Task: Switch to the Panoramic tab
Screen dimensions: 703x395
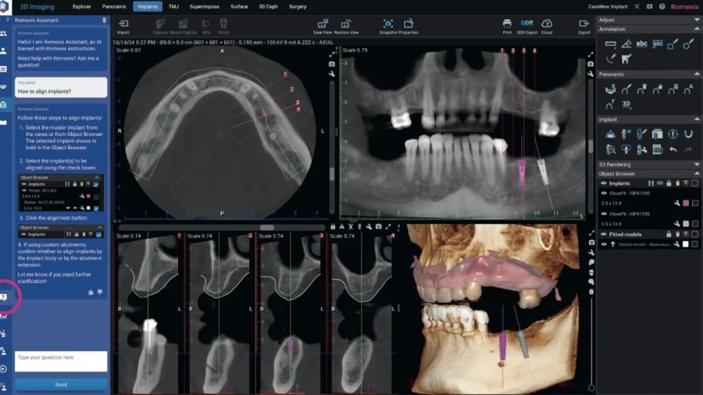Action: tap(114, 7)
